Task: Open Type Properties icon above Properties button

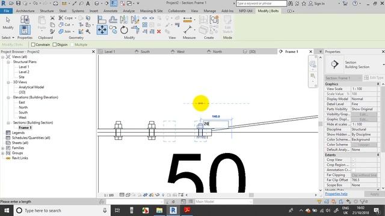Action: [x=25, y=20]
